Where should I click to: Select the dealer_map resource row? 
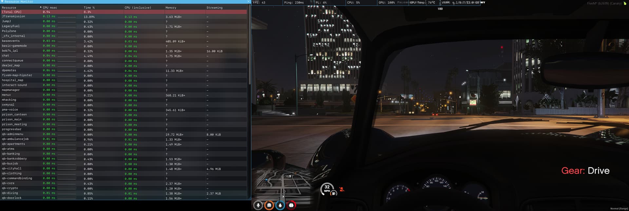(124, 66)
